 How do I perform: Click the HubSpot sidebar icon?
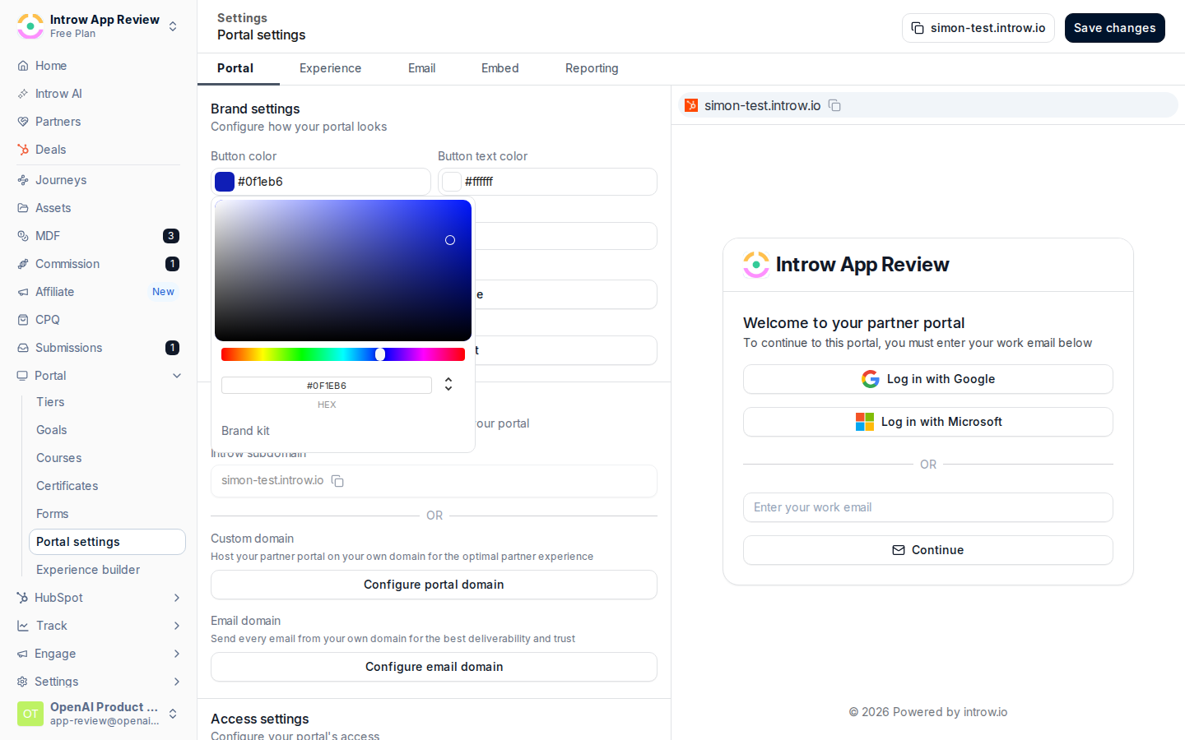pos(23,598)
